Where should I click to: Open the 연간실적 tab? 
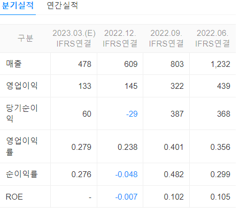(62, 6)
